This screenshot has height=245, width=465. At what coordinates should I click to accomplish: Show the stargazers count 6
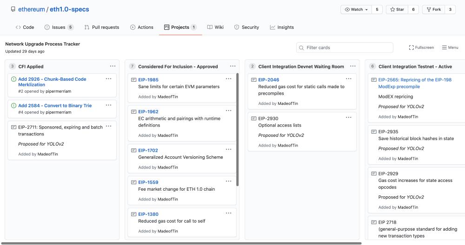pyautogui.click(x=413, y=9)
